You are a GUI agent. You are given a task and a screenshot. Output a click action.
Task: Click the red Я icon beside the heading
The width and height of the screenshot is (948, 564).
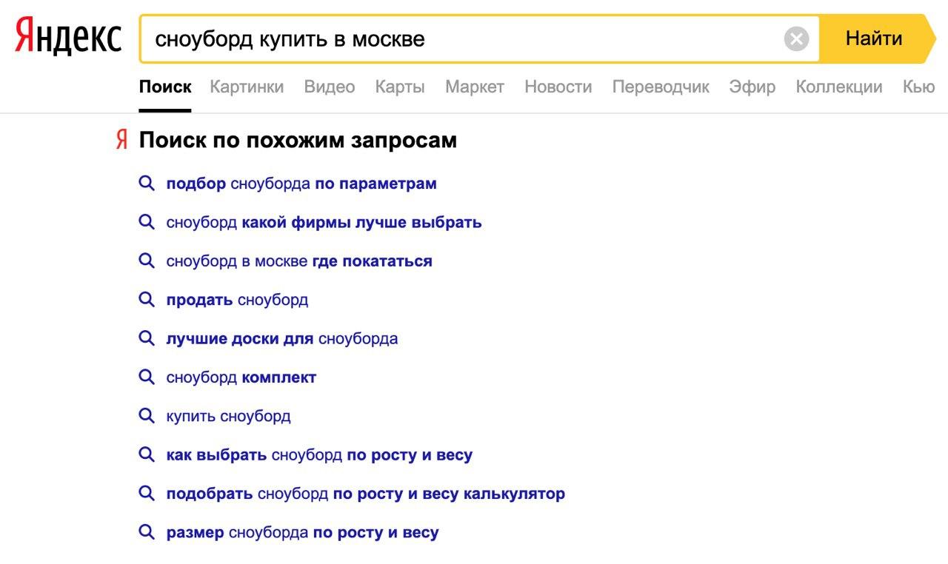click(x=121, y=140)
